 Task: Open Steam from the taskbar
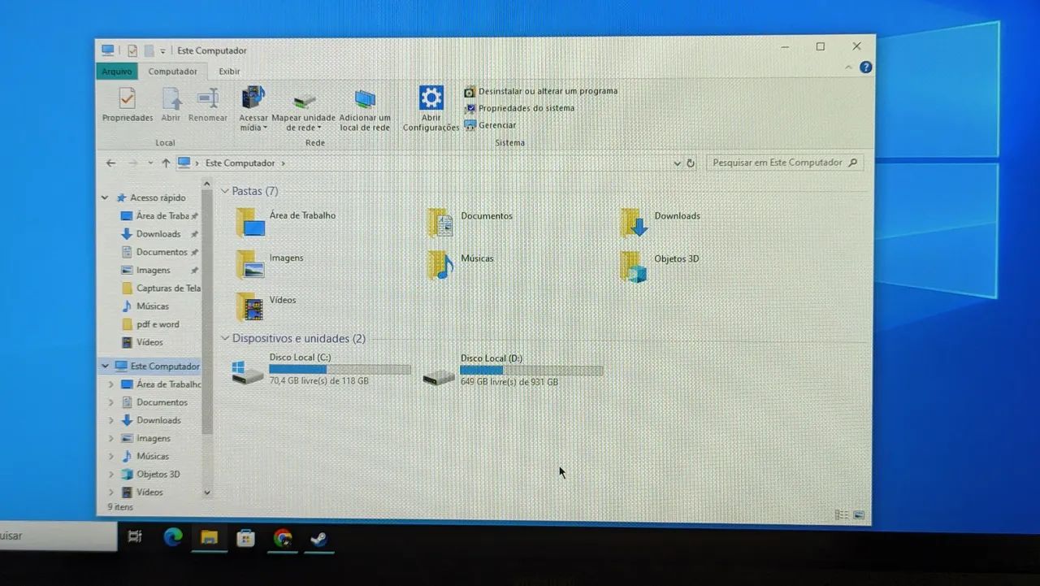pyautogui.click(x=319, y=538)
